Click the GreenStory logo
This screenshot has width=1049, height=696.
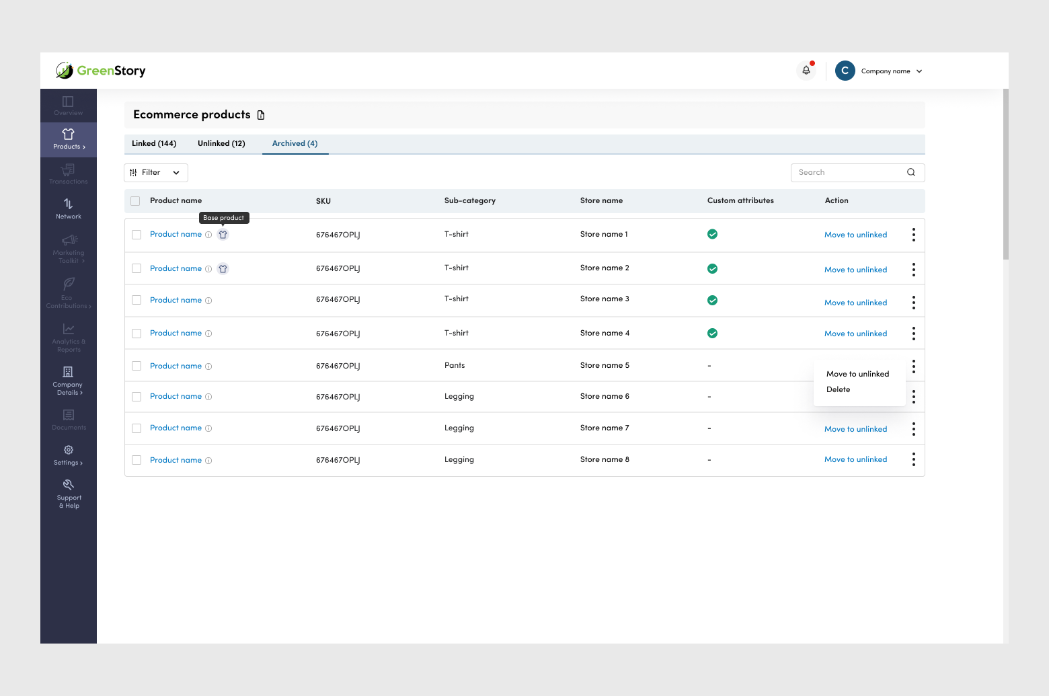(x=101, y=70)
